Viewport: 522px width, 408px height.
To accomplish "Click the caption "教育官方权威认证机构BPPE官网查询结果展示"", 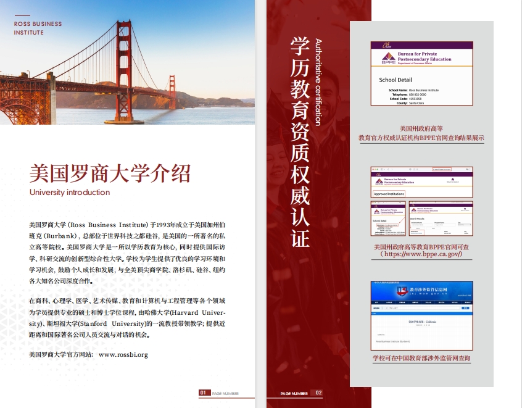I will pyautogui.click(x=421, y=138).
